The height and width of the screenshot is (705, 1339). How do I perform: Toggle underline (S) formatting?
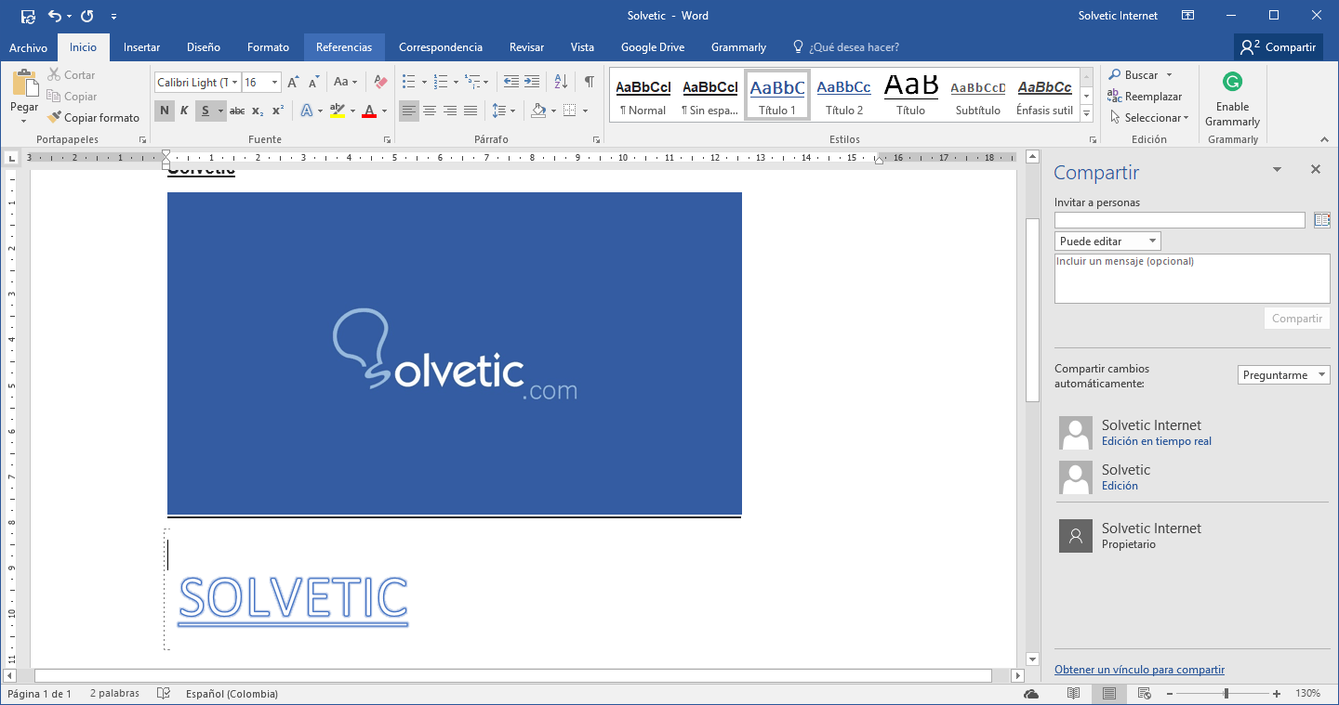click(205, 111)
